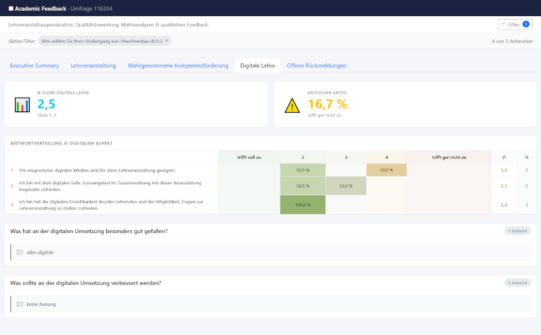Click heading 'Was hat an der digitalen Umsetzung'
Viewport: 541px width, 335px height.
[89, 231]
